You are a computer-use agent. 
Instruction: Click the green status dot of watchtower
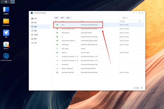coord(57,45)
